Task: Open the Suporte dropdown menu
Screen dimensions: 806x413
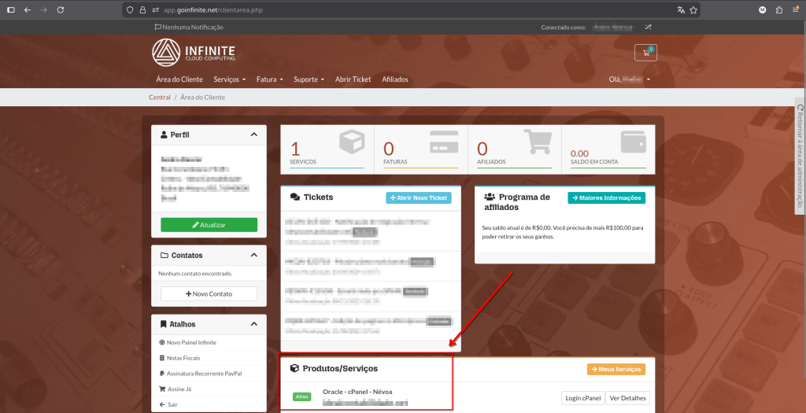Action: (309, 79)
